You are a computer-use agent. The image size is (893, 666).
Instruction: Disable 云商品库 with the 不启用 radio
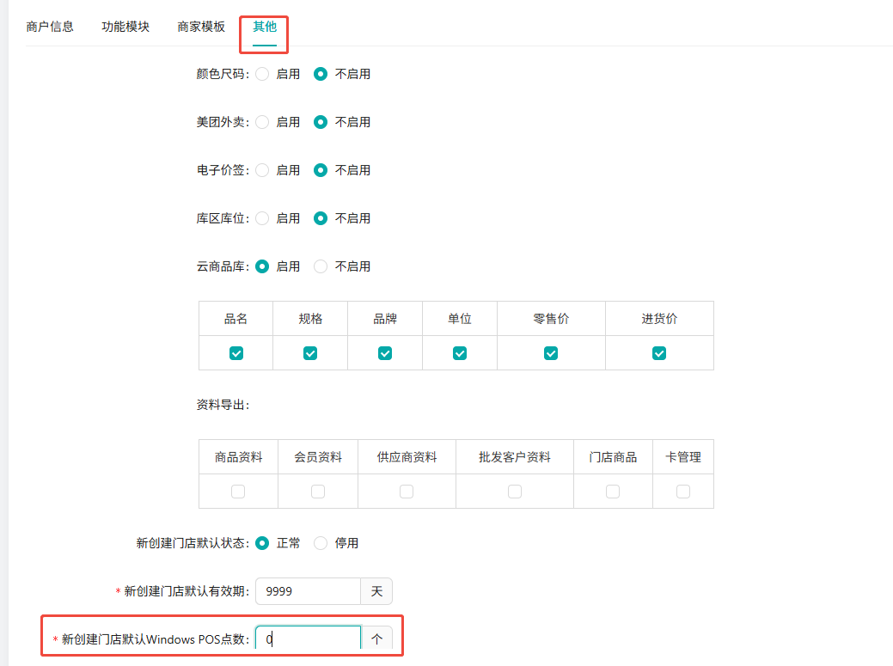point(321,266)
